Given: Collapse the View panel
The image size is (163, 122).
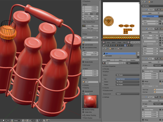Looking at the screenshot, I should coord(83,34).
